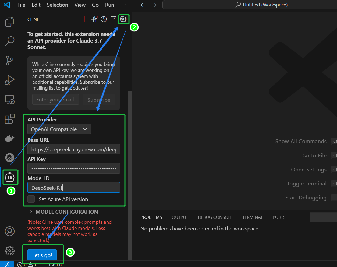Image resolution: width=337 pixels, height=267 pixels.
Task: Open the API Provider dropdown
Action: pyautogui.click(x=59, y=129)
